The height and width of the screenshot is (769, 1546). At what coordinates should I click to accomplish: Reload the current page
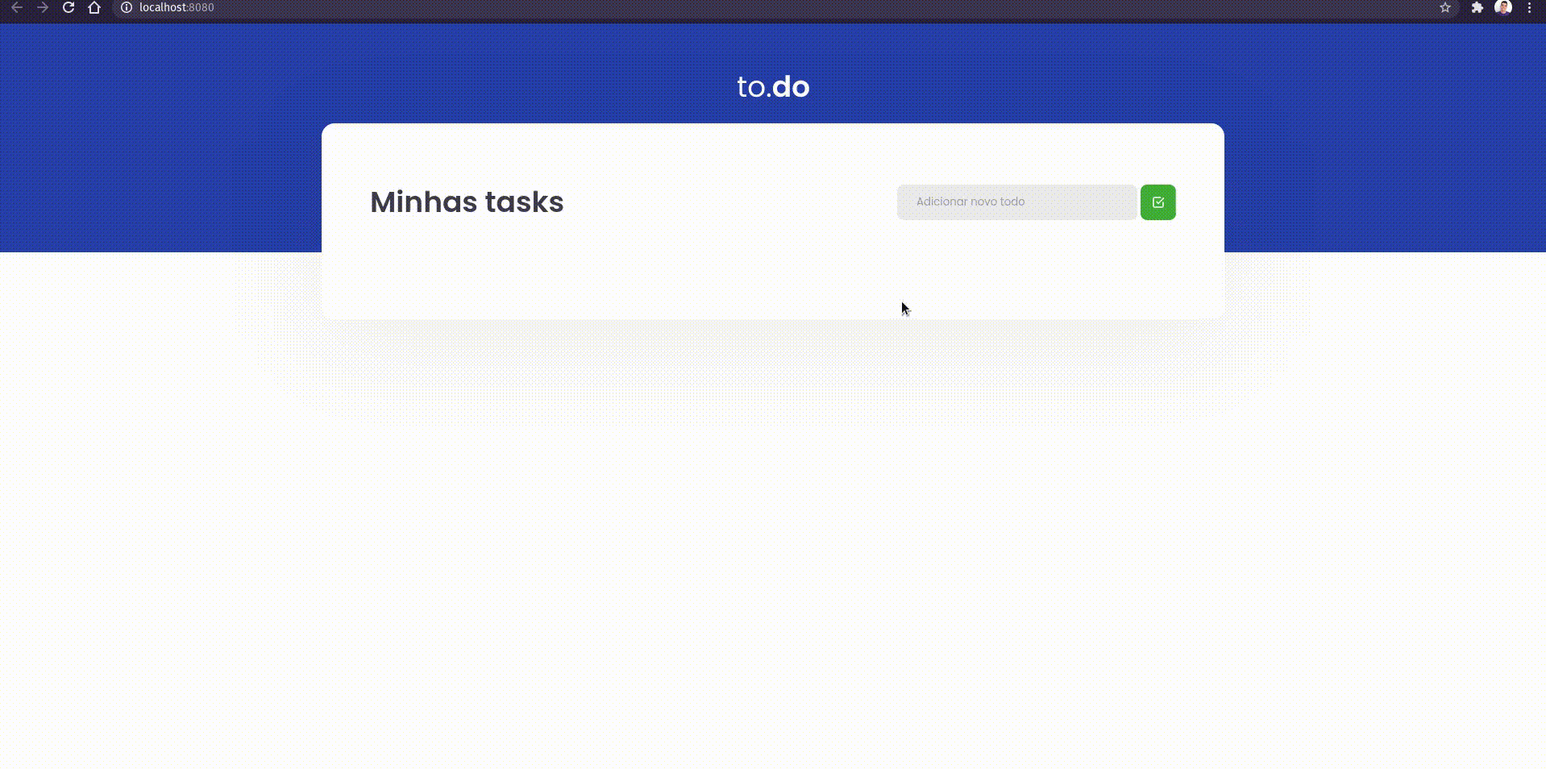point(69,7)
